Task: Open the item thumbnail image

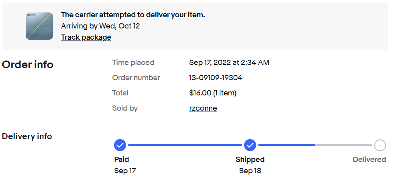Action: click(39, 26)
